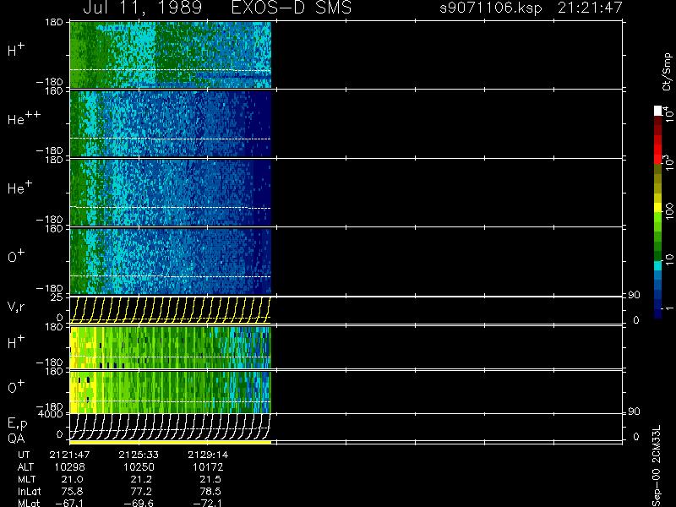
Task: Click the yellow sawtooth V,r line plot
Action: coord(171,309)
